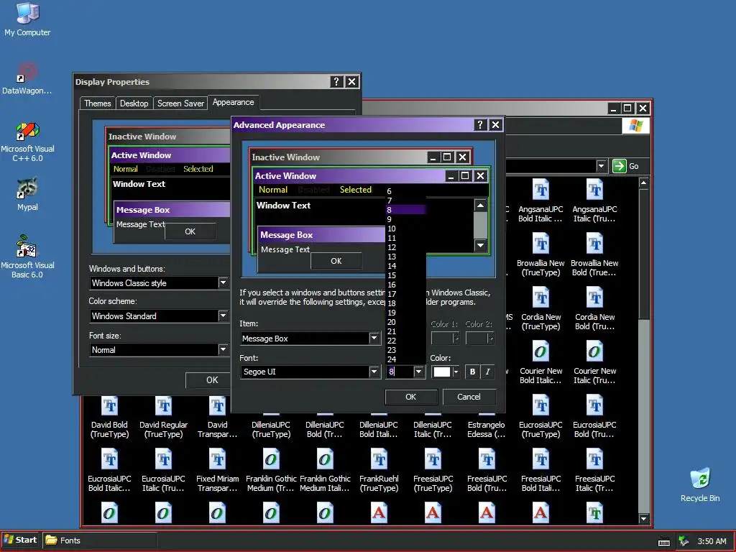Image resolution: width=736 pixels, height=552 pixels.
Task: Click Advanced Appearance help question button
Action: pyautogui.click(x=479, y=124)
